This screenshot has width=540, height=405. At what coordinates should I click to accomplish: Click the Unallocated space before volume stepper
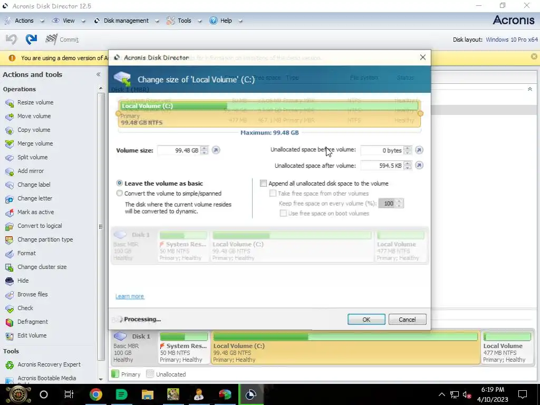[408, 150]
